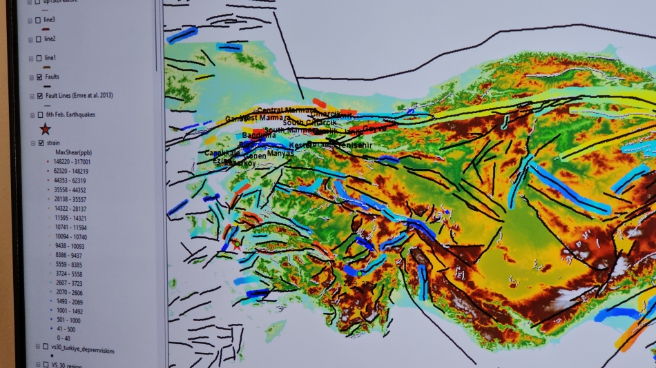Viewport: 656px width, 368px height.
Task: Select the vs30_turkiye_depremriskim layer name
Action: pyautogui.click(x=83, y=350)
